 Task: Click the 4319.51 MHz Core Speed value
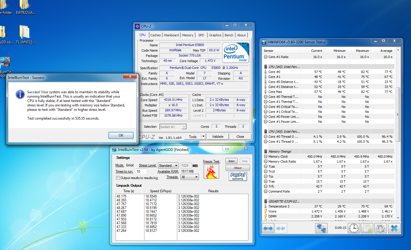click(x=173, y=100)
